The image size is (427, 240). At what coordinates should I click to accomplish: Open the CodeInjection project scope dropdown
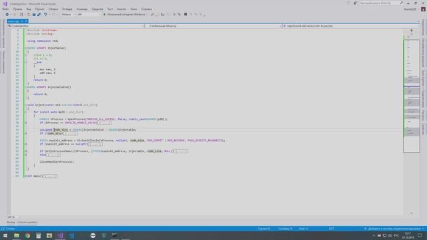click(x=76, y=26)
